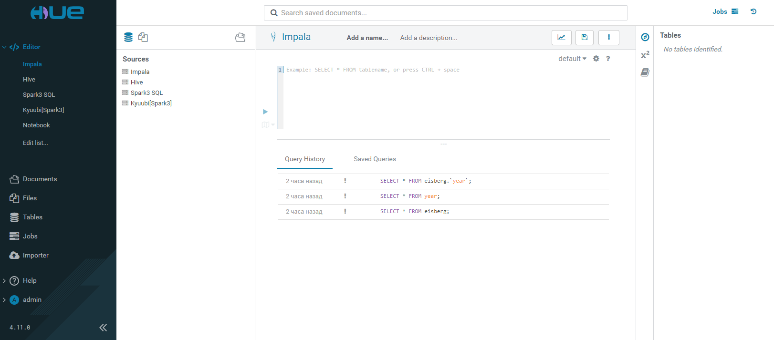774x340 pixels.
Task: Open documents panel icon beside the sources icons
Action: pos(240,37)
